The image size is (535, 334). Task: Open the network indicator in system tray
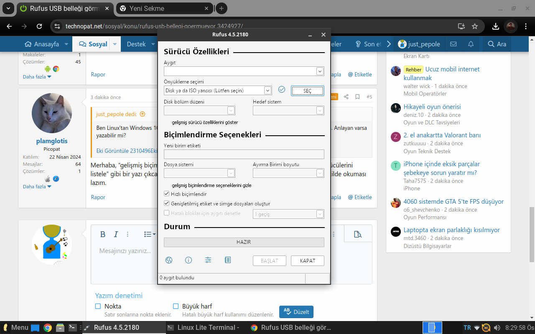[477, 328]
